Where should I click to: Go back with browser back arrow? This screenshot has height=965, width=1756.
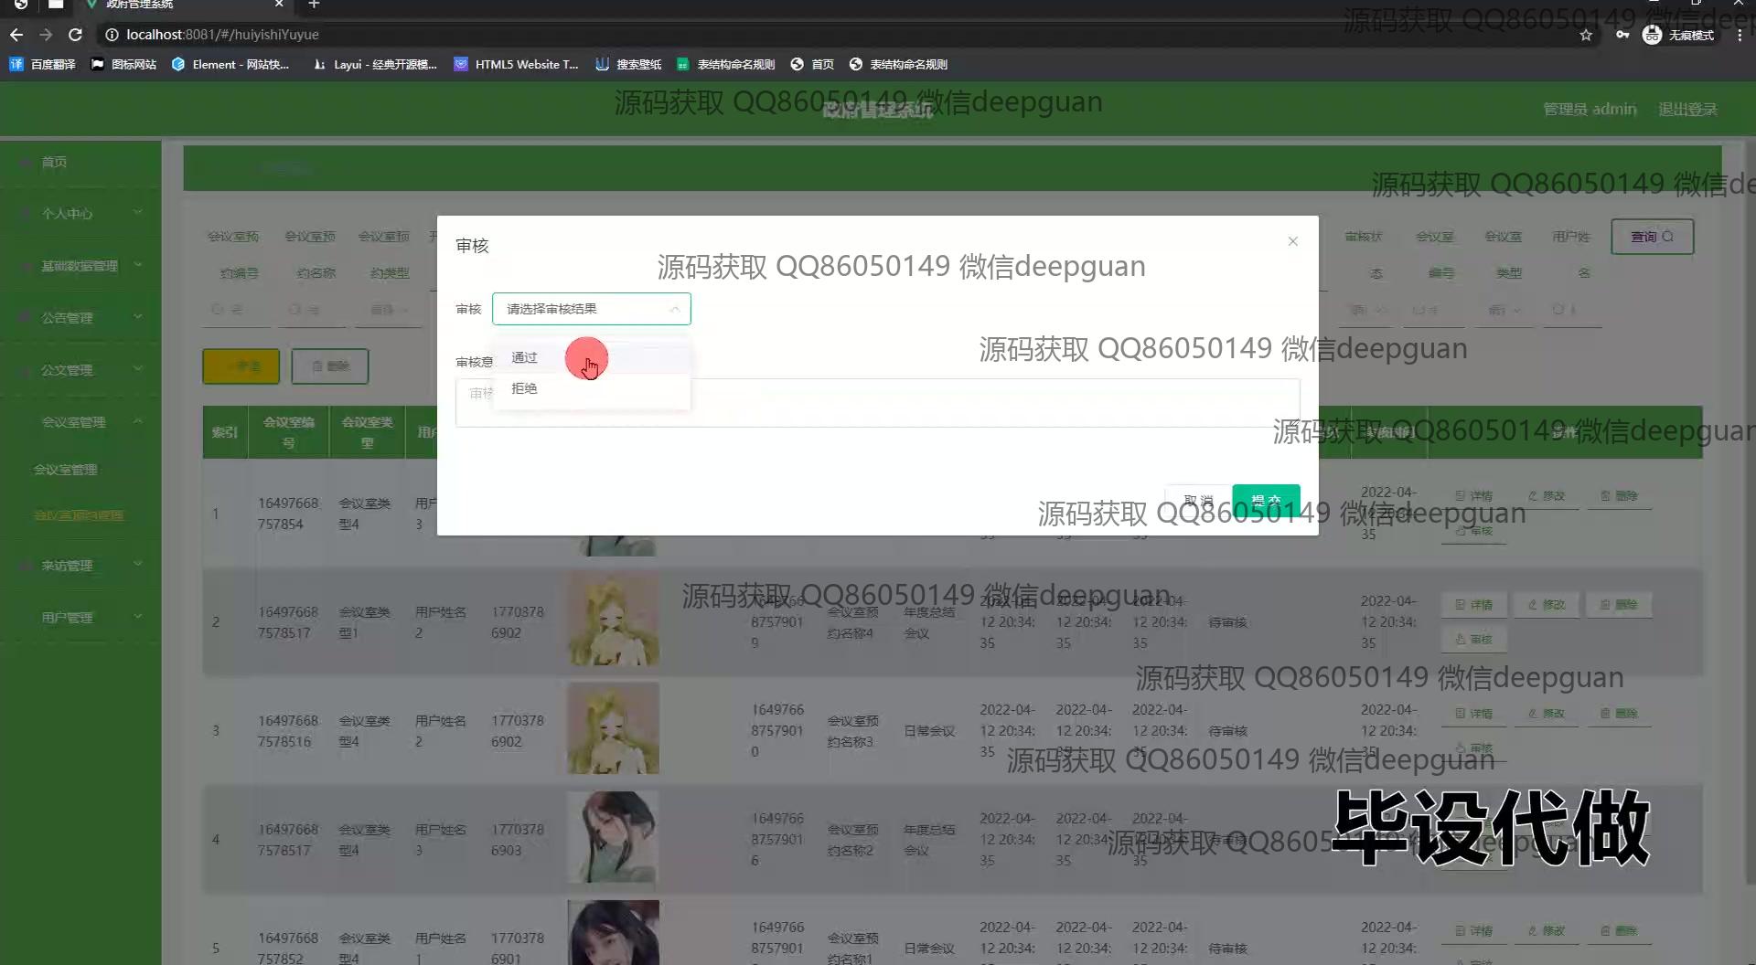pyautogui.click(x=16, y=35)
